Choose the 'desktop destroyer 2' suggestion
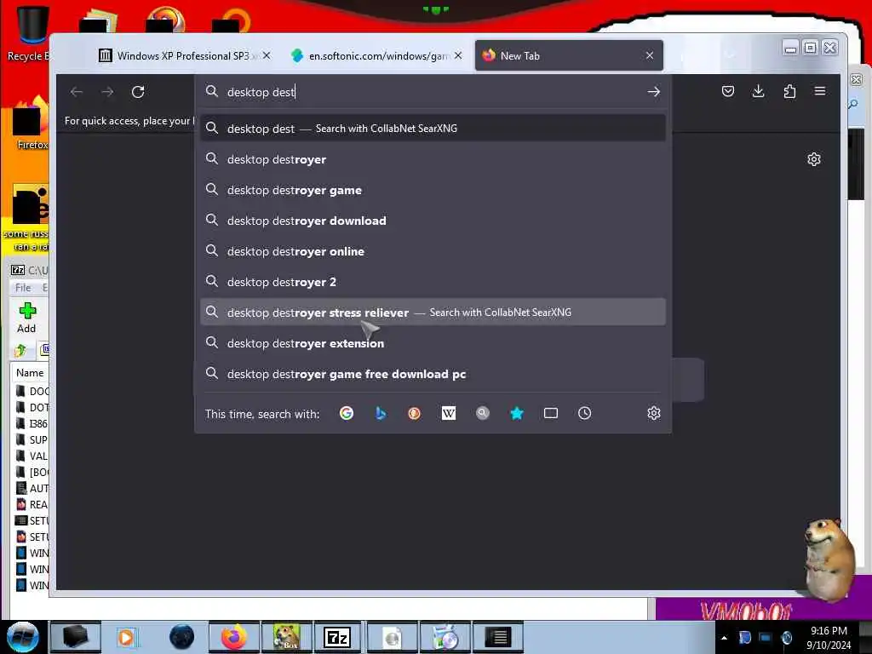 433,282
